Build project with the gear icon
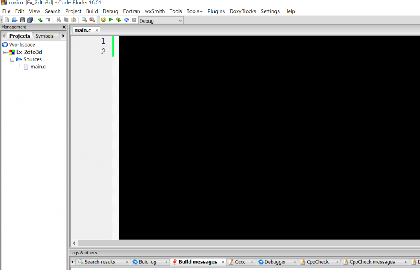Image resolution: width=420 pixels, height=270 pixels. tap(103, 20)
